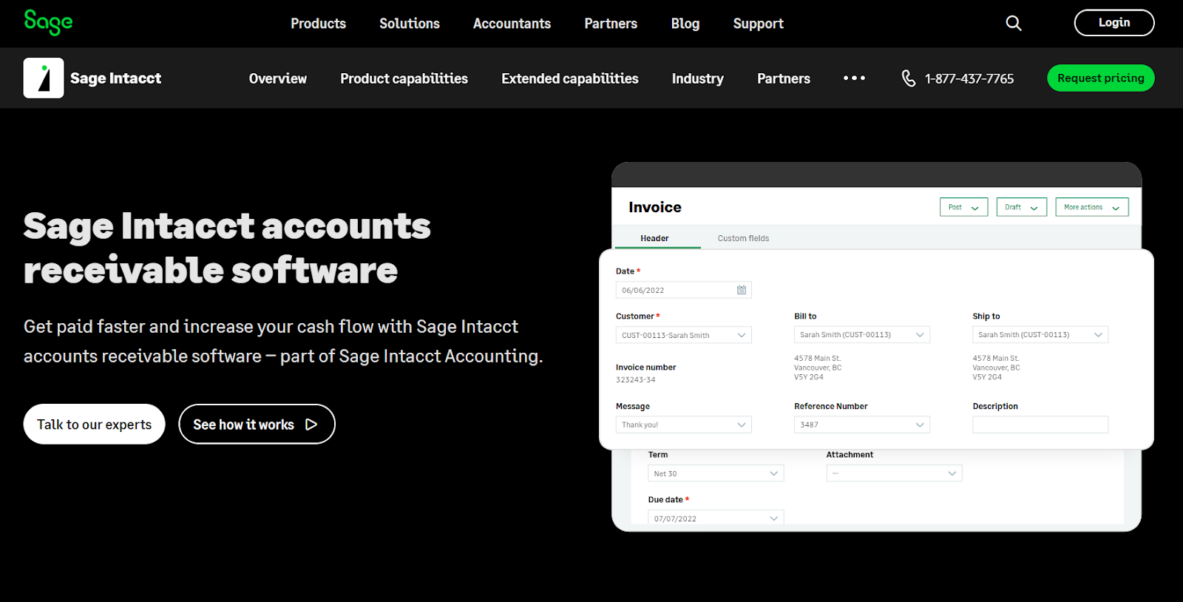Open the Support menu
This screenshot has width=1183, height=602.
point(758,23)
